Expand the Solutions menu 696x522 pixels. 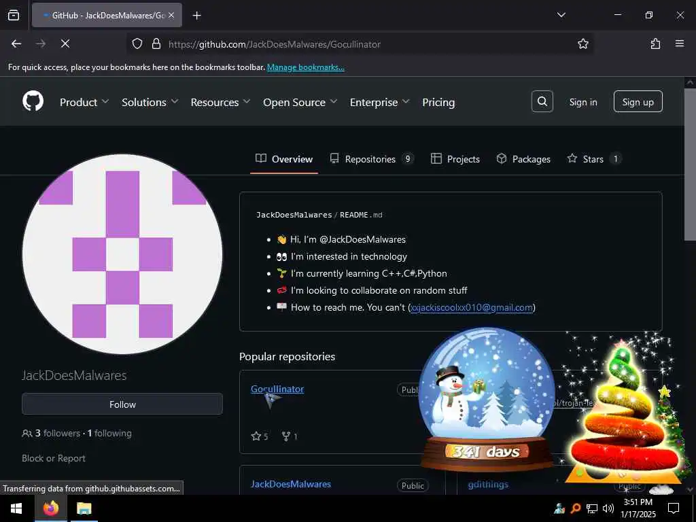150,102
